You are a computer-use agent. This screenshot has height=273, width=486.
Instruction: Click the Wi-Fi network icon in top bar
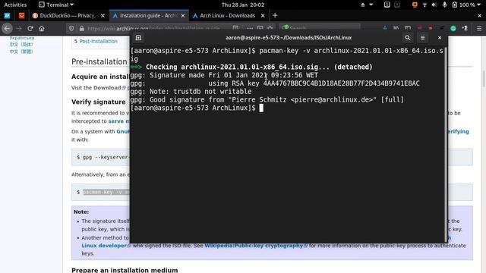click(424, 5)
